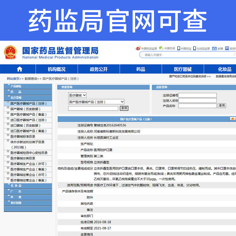Screen dimensions: 236x236
Task: Click expiry date 2021-08-17
Action: (x=102, y=228)
